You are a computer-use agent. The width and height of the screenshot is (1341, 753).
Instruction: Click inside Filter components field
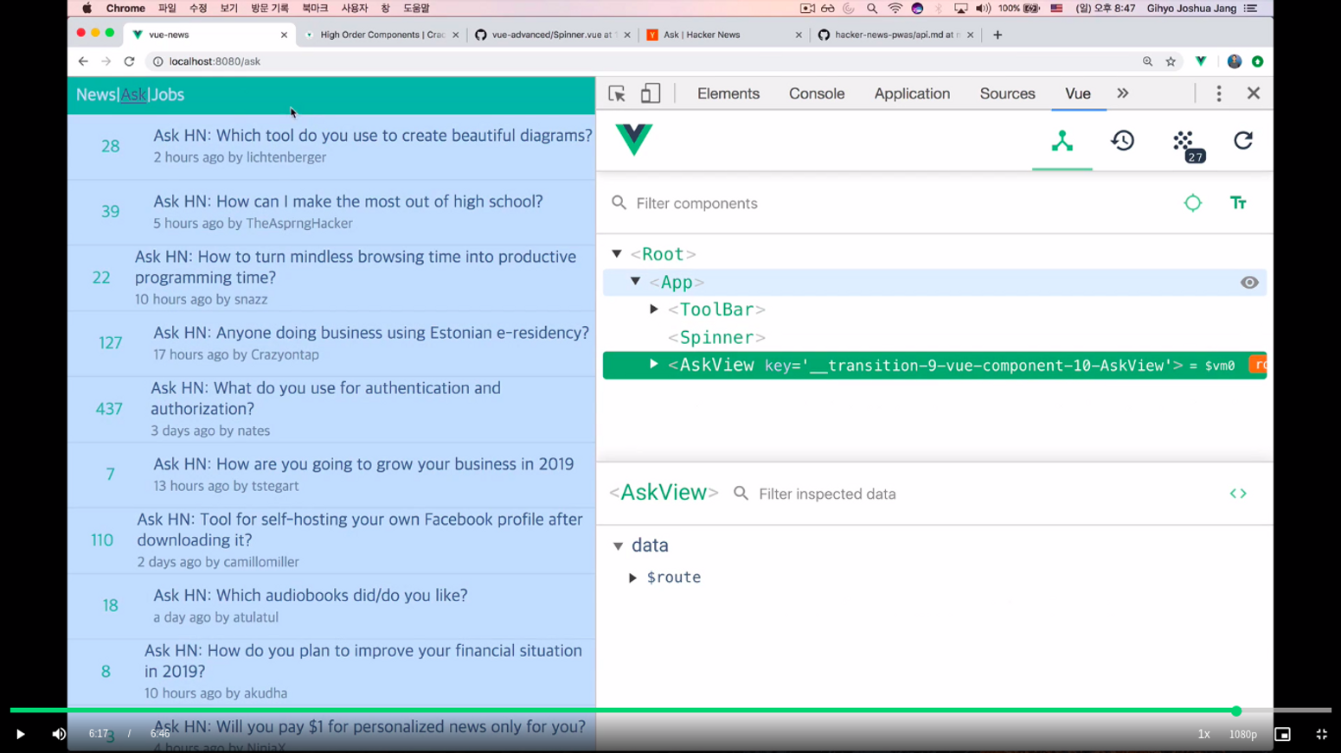[895, 203]
